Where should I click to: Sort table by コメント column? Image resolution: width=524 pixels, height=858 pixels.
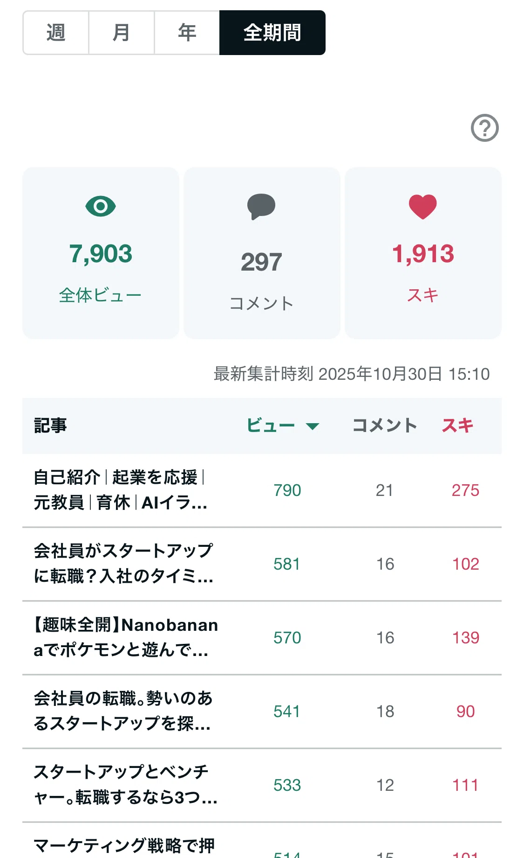click(x=385, y=426)
